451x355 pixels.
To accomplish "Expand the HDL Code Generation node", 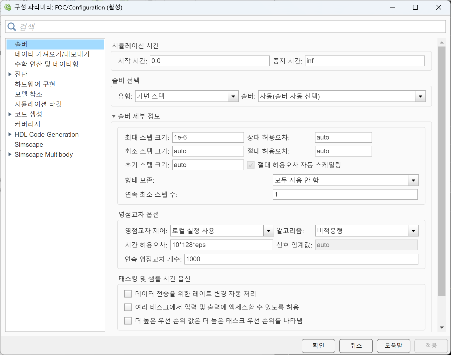I will click(10, 134).
